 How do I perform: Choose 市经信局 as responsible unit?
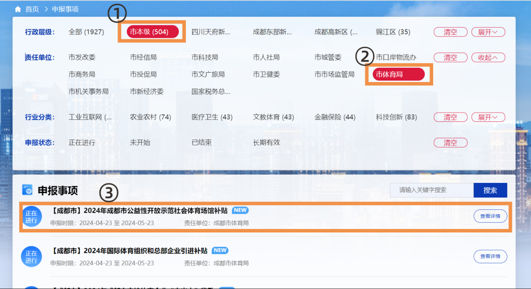(x=143, y=57)
